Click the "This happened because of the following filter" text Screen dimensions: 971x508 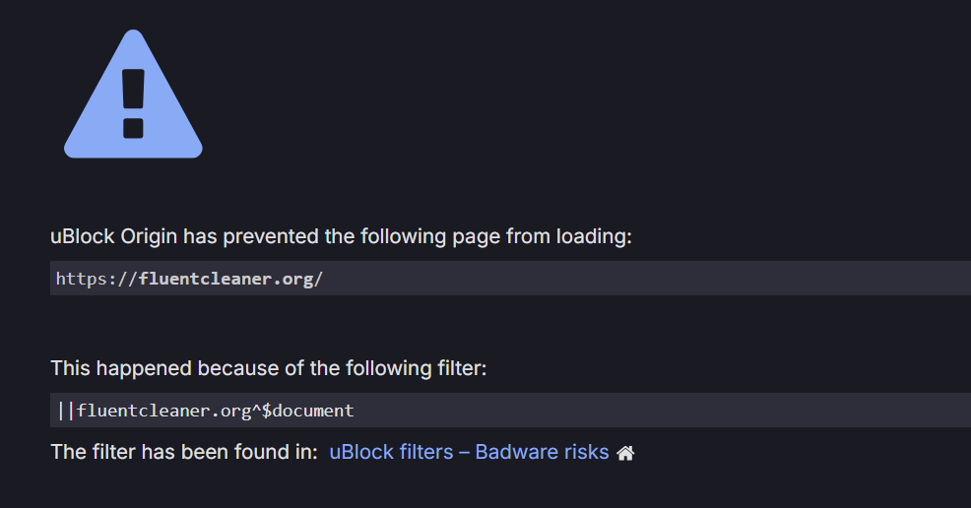pyautogui.click(x=269, y=368)
